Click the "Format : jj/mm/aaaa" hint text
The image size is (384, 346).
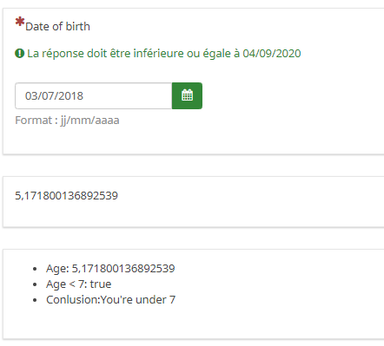pyautogui.click(x=67, y=121)
